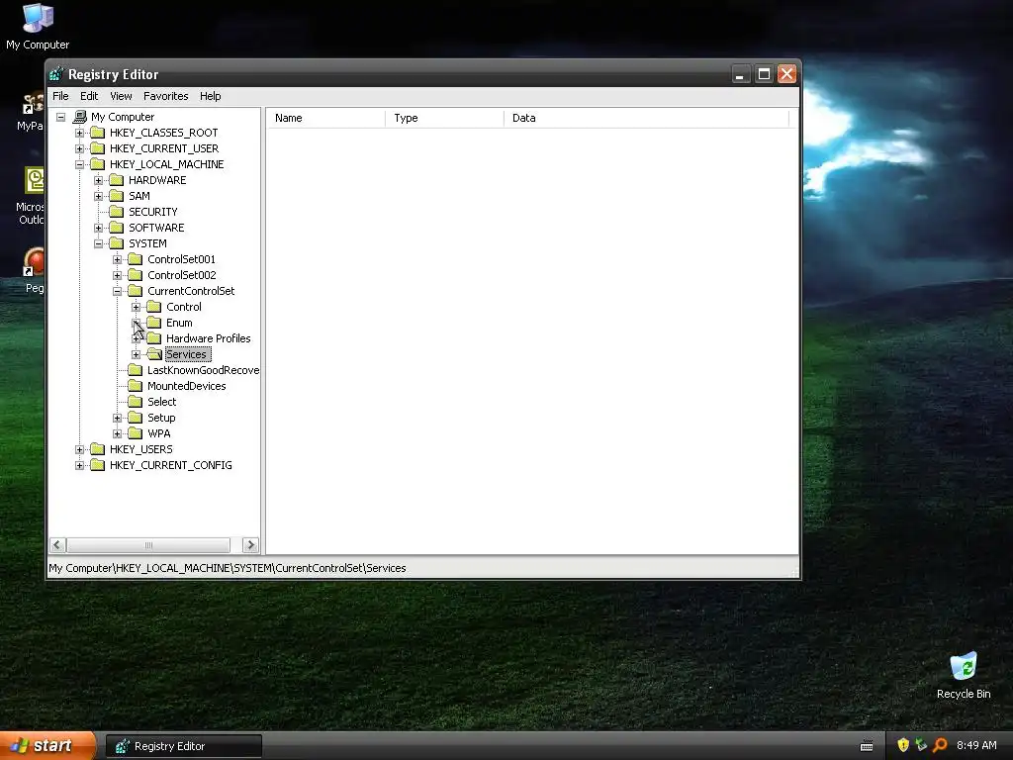Click the ControlSet002 folder icon
This screenshot has width=1013, height=760.
[x=135, y=275]
